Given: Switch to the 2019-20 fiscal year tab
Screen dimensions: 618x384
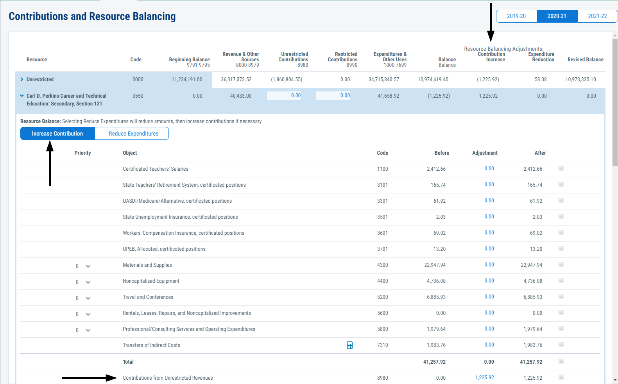Looking at the screenshot, I should (516, 16).
